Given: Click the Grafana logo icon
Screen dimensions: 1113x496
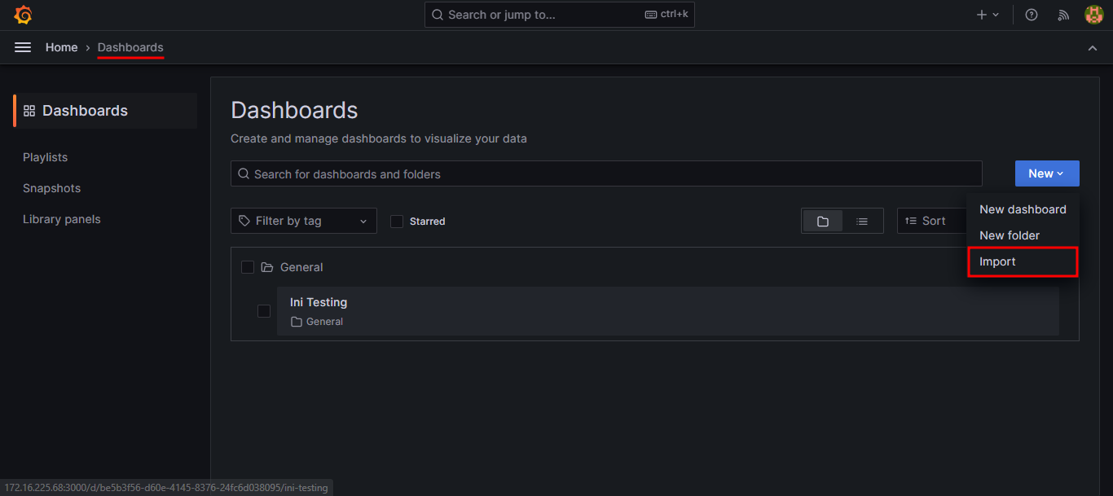Looking at the screenshot, I should (23, 14).
